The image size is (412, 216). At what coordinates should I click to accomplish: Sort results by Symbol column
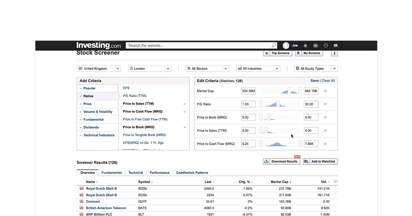(146, 182)
